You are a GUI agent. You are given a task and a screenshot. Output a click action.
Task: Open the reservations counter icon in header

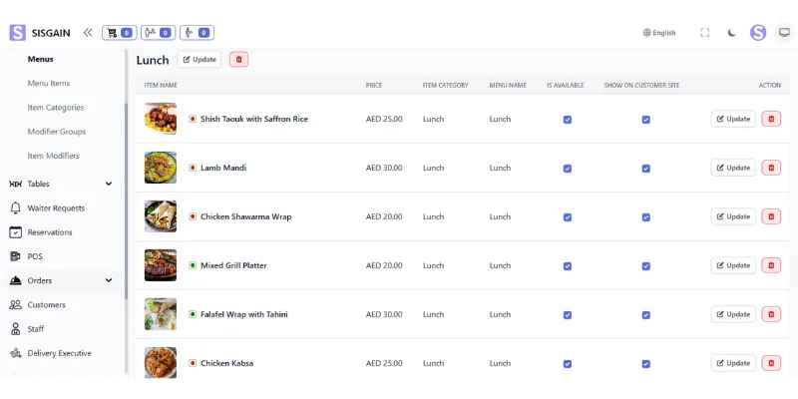[x=159, y=33]
